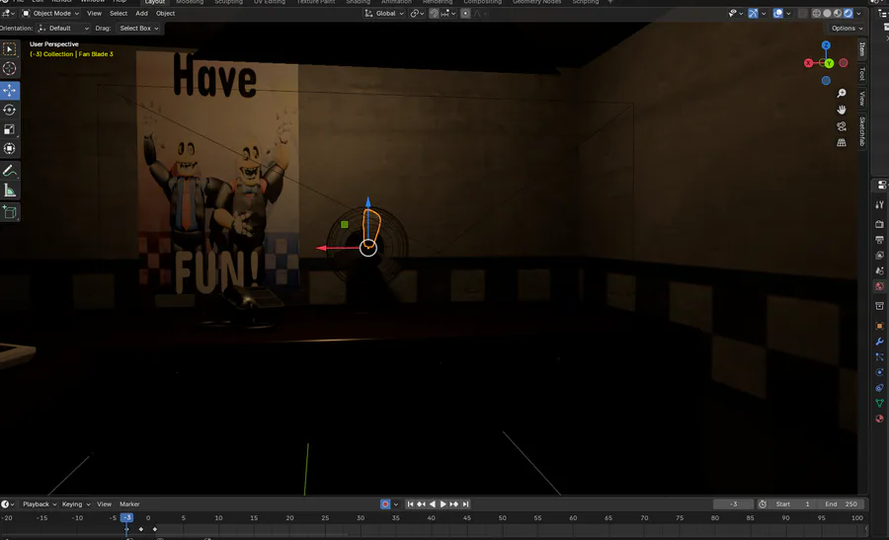Select the Add Cube tool
Screen dimensions: 889x540
[10, 212]
